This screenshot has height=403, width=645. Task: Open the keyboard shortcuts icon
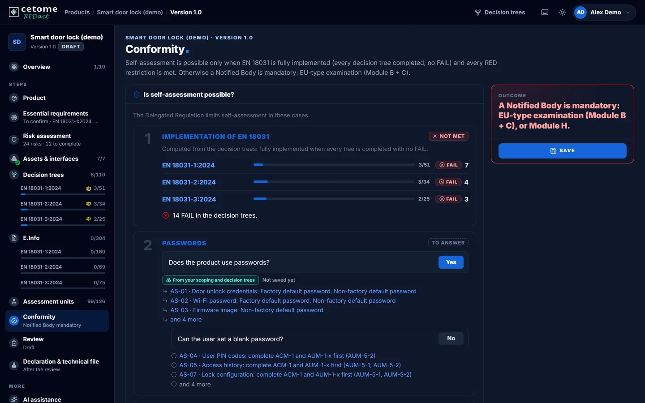[545, 13]
